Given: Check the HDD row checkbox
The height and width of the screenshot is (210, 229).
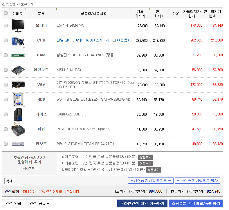Looking at the screenshot, I should click(6, 99).
